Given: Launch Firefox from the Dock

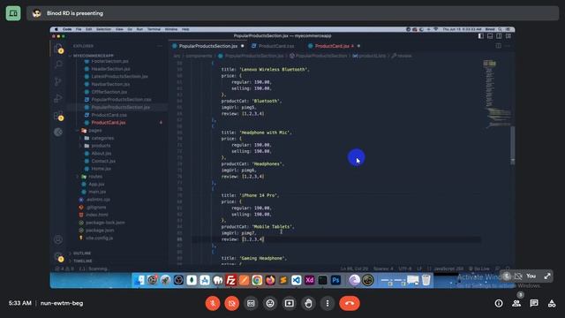Looking at the screenshot, I should click(x=270, y=280).
